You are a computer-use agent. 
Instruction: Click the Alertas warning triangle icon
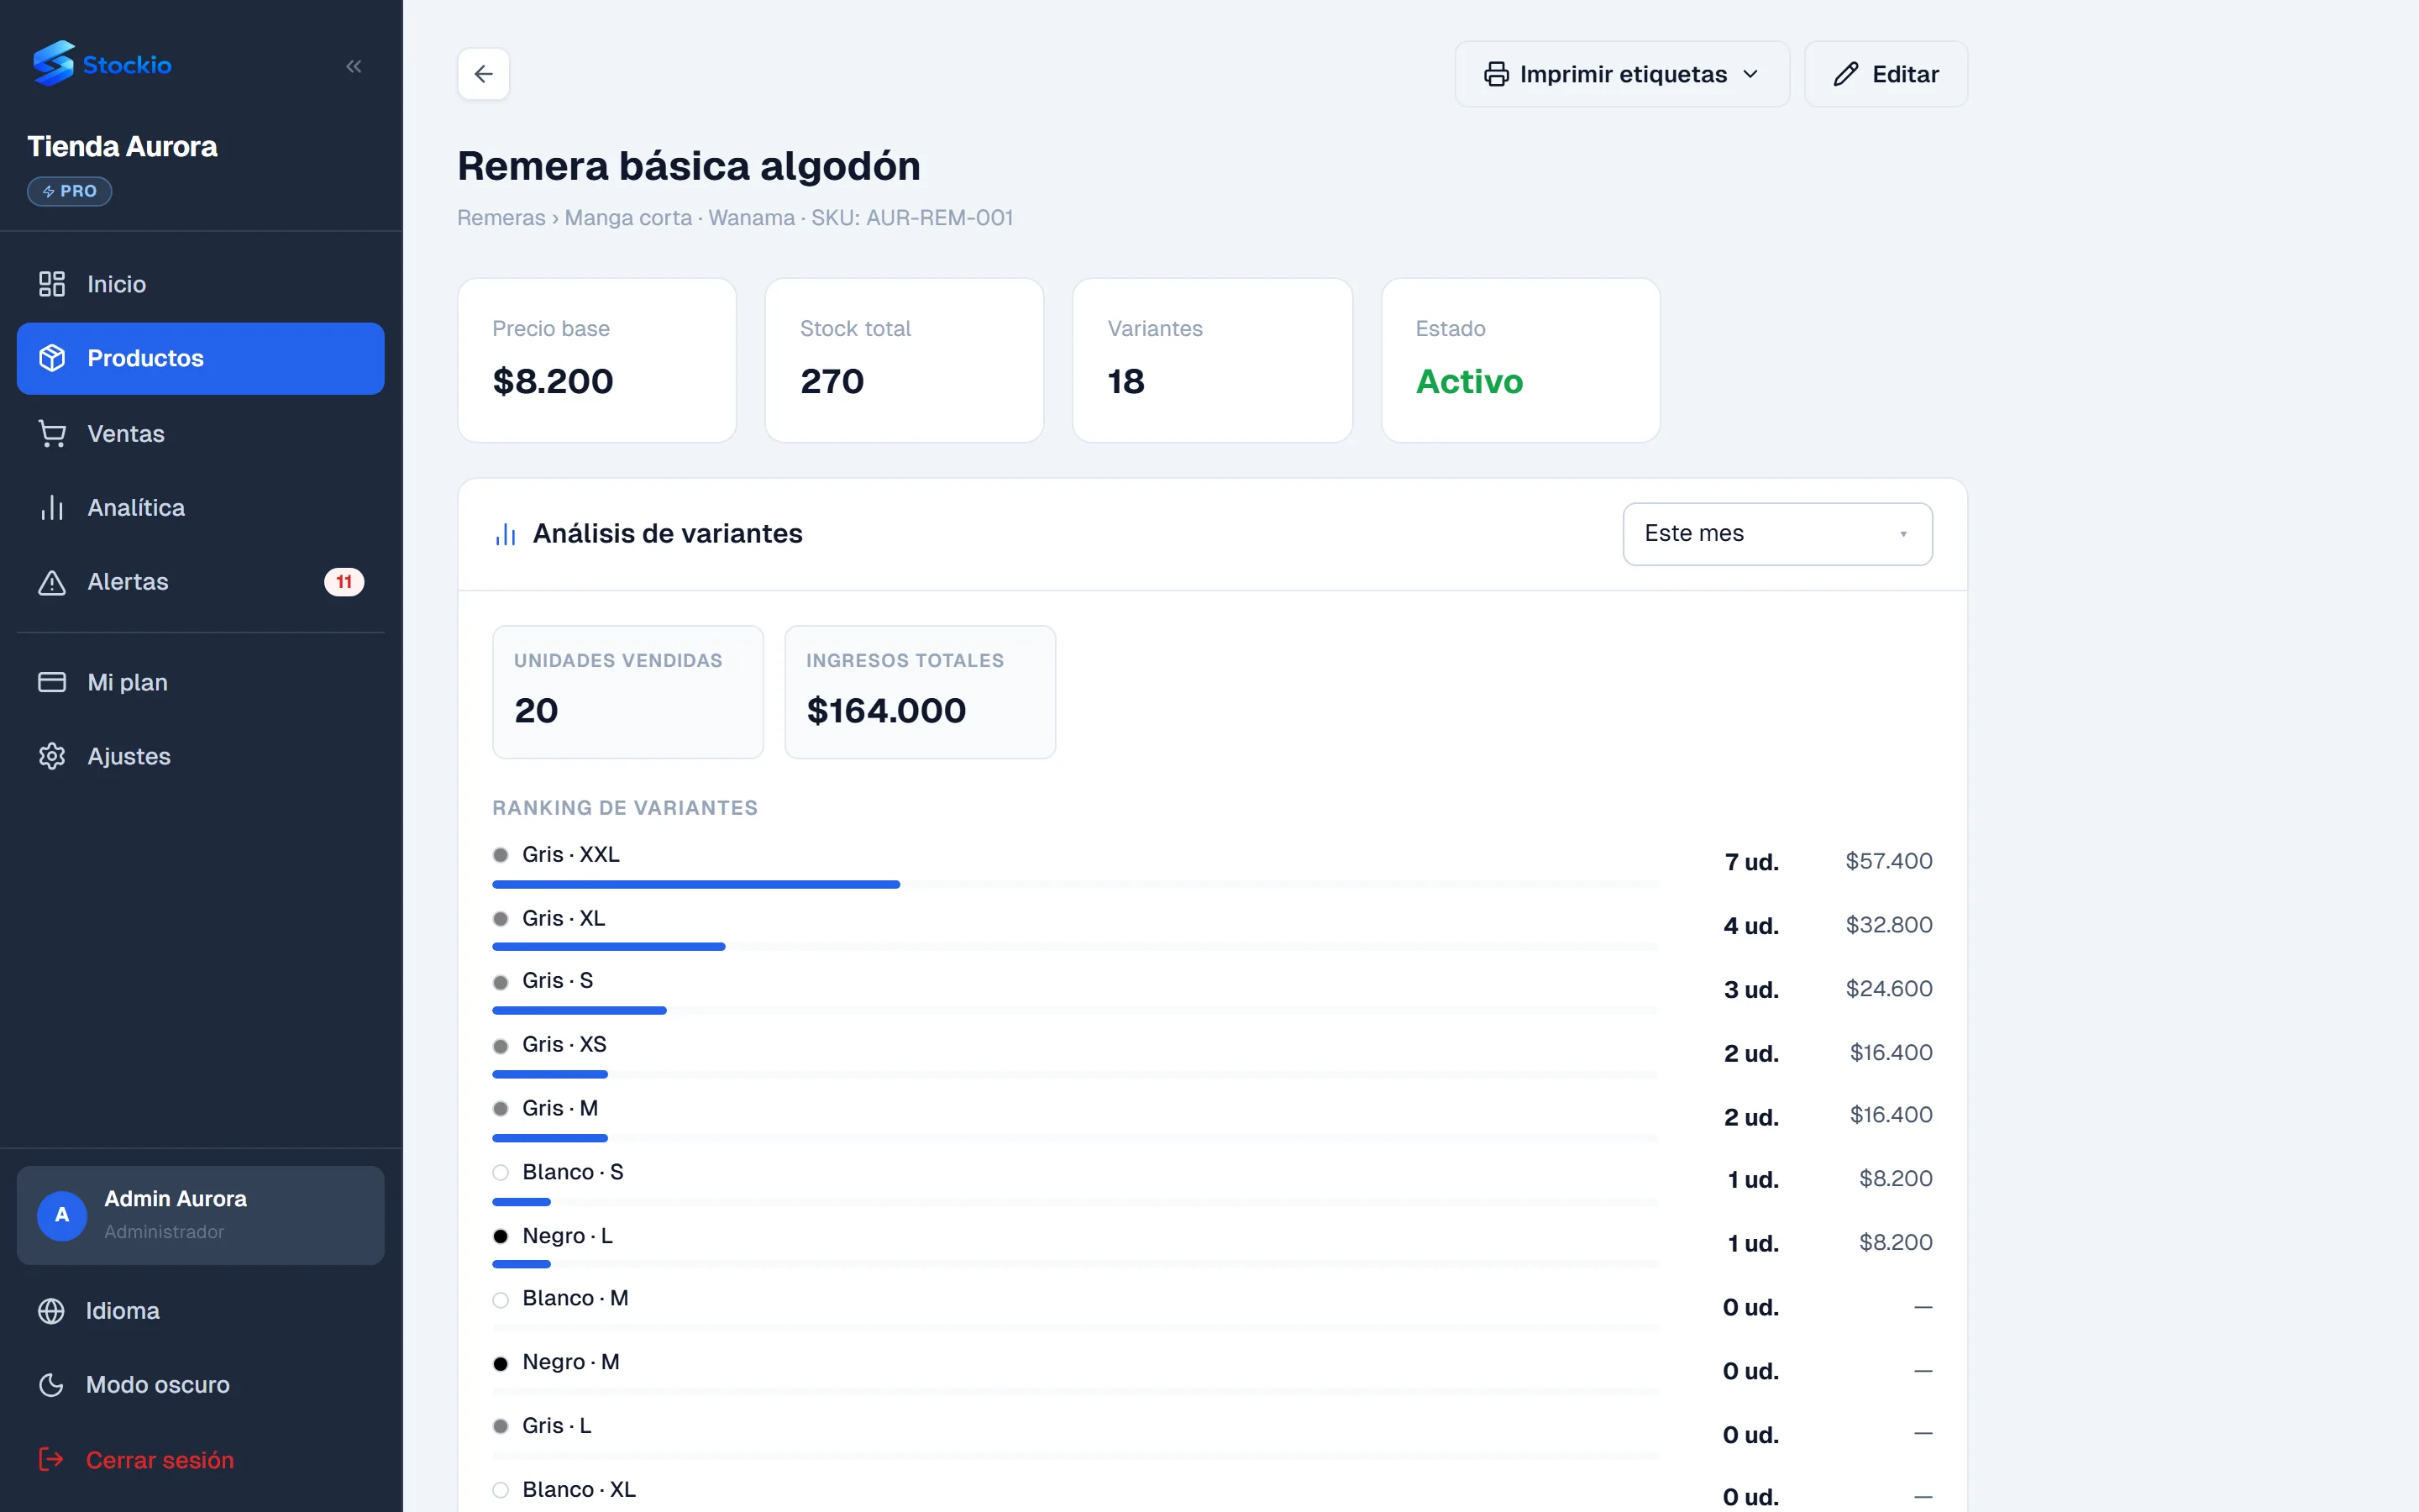tap(52, 582)
